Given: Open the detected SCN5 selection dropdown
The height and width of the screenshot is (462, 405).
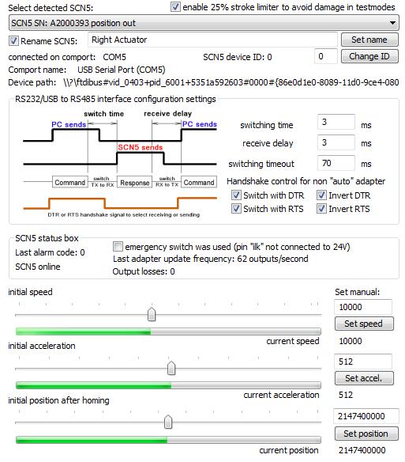Looking at the screenshot, I should pyautogui.click(x=204, y=23).
